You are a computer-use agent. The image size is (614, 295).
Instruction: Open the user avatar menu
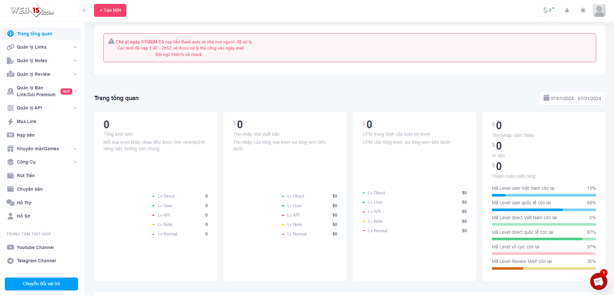pyautogui.click(x=599, y=10)
